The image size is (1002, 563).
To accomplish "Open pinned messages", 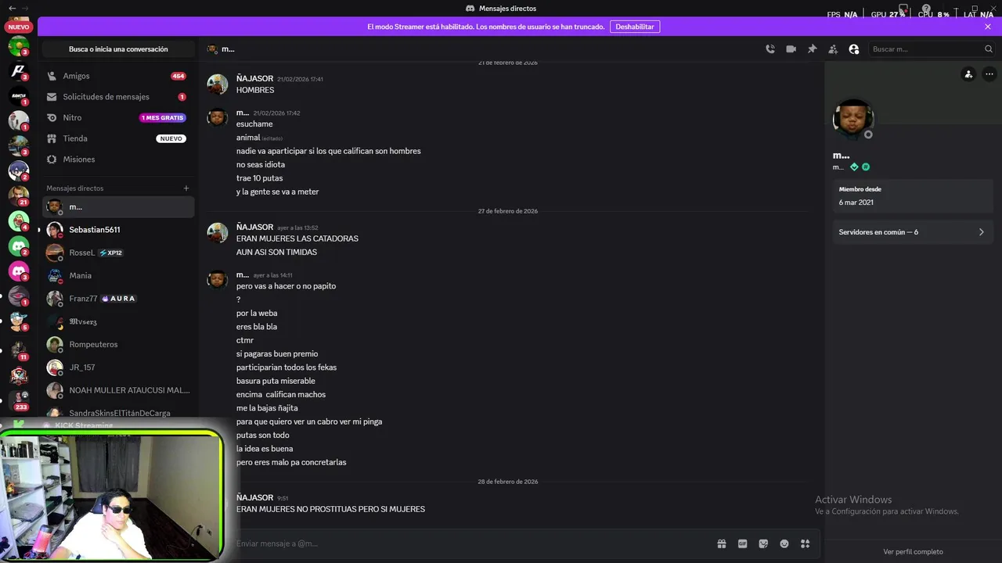I will click(813, 49).
